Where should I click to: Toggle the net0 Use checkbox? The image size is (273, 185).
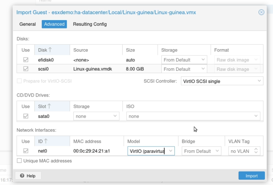tap(26, 151)
